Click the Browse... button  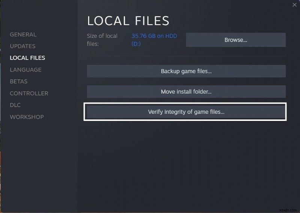[x=236, y=40]
